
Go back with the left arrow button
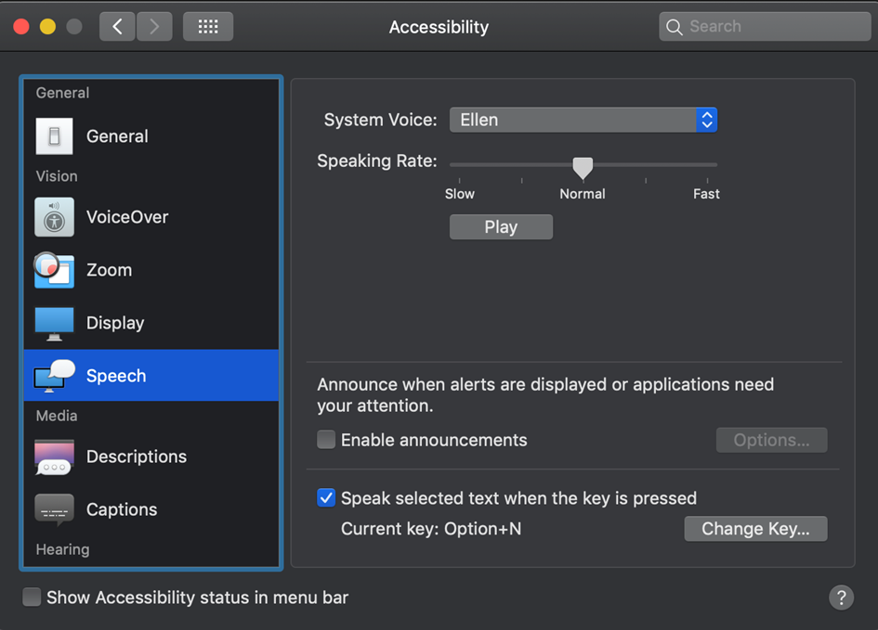(x=117, y=27)
